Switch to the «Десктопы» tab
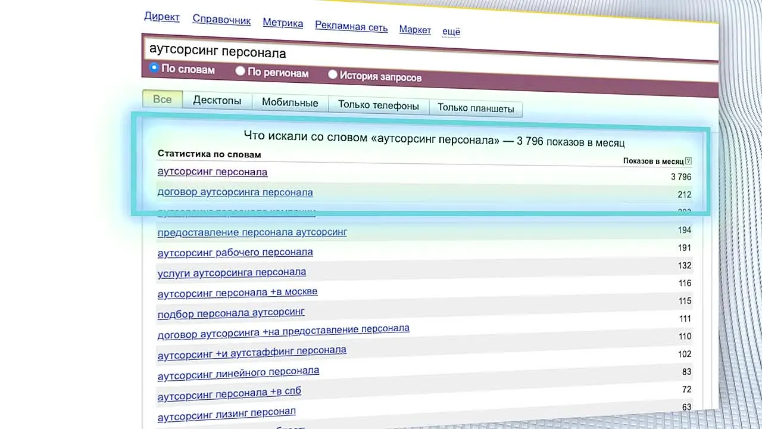 (x=217, y=101)
